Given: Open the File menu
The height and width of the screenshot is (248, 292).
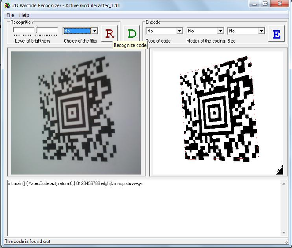Looking at the screenshot, I should pyautogui.click(x=10, y=15).
